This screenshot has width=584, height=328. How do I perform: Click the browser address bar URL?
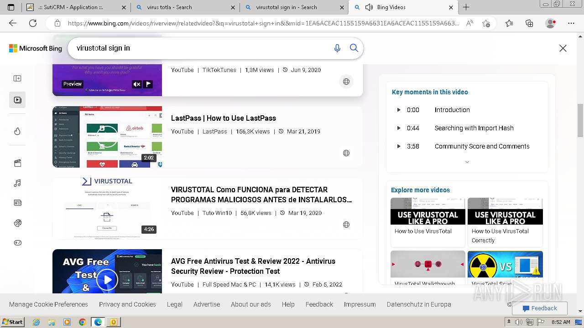tap(263, 23)
